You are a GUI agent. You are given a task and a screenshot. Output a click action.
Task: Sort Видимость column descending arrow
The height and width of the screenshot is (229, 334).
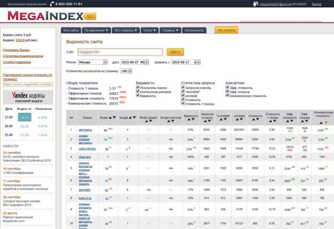193,120
